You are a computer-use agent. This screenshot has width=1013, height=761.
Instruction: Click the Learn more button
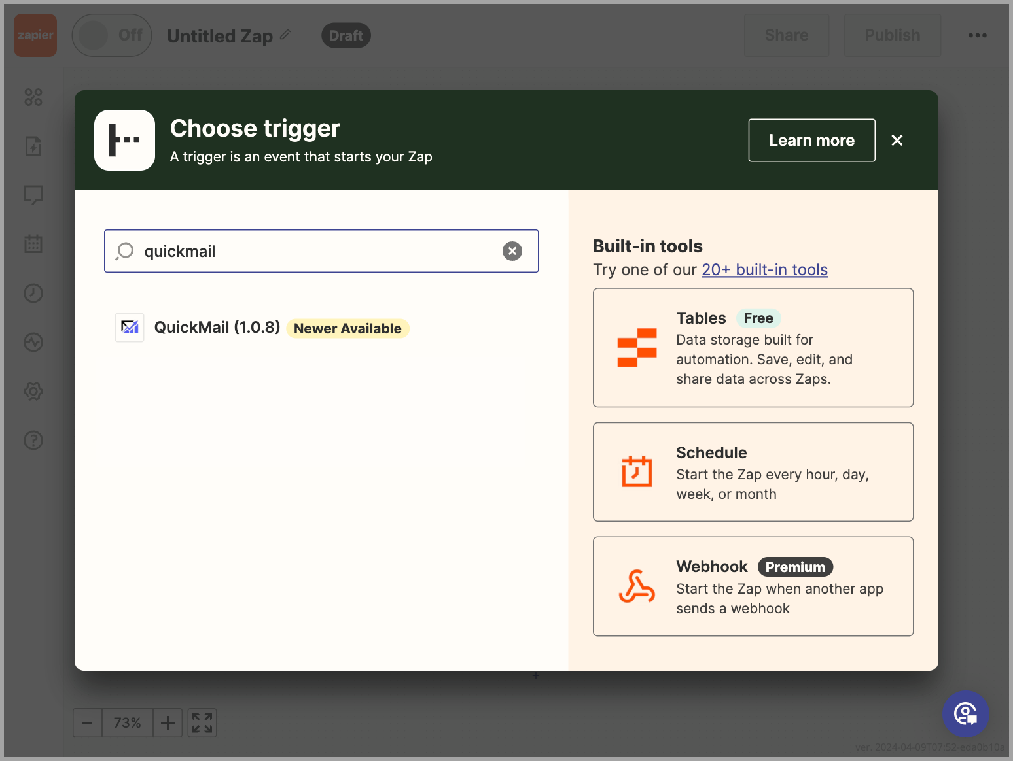coord(812,140)
